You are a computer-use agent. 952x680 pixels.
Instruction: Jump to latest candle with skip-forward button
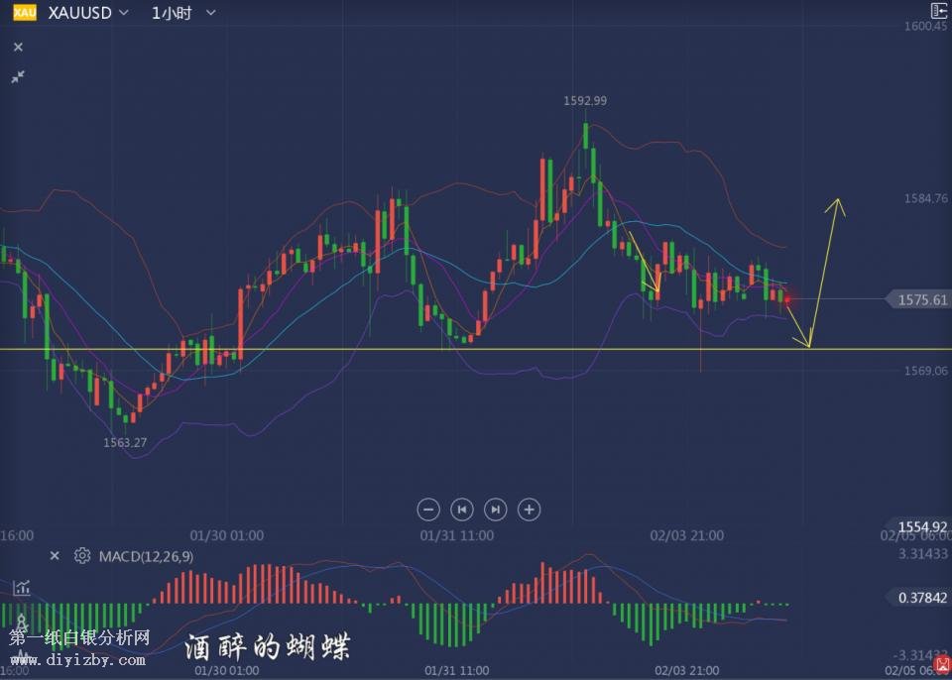tap(495, 510)
